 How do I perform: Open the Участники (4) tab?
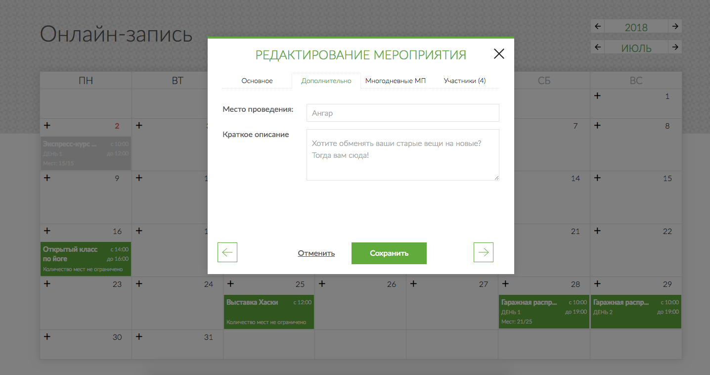pyautogui.click(x=464, y=81)
